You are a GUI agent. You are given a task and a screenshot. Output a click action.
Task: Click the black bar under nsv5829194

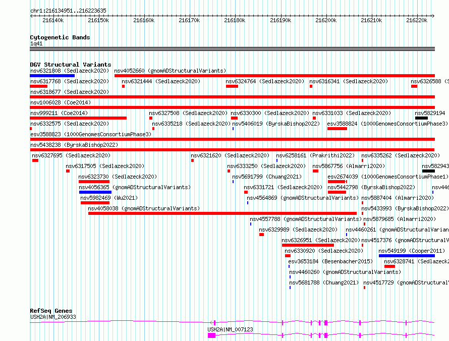click(x=421, y=118)
